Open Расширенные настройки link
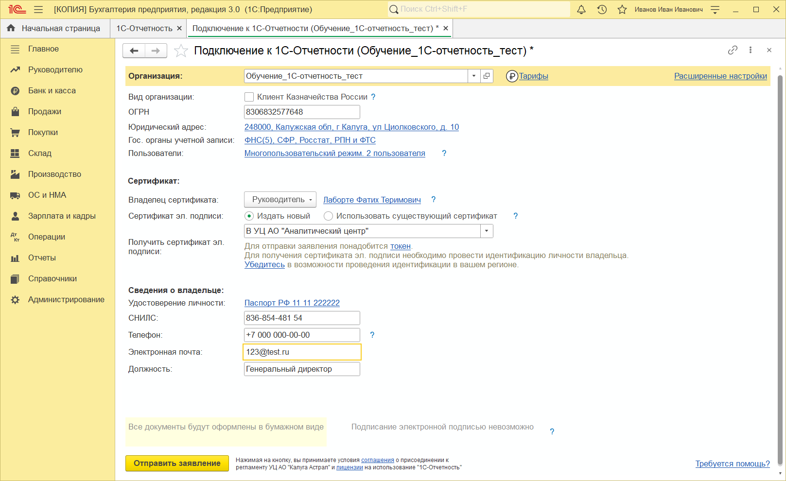The image size is (786, 481). click(x=720, y=76)
